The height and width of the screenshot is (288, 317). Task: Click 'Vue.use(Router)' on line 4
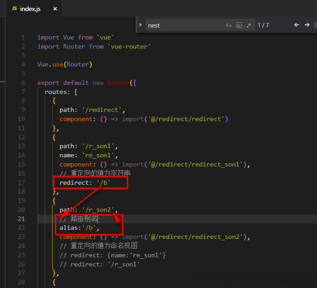65,65
